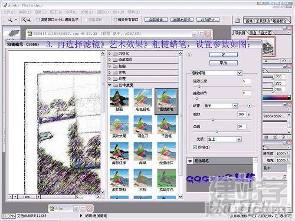Expand the 风格化 filter folder
This screenshot has width=295, height=221.
[x=110, y=53]
